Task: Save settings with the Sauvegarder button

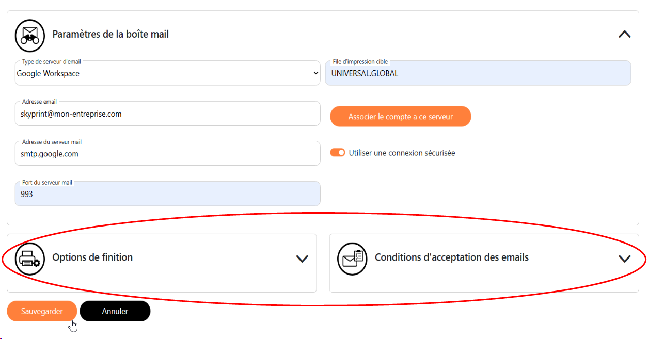Action: point(42,311)
